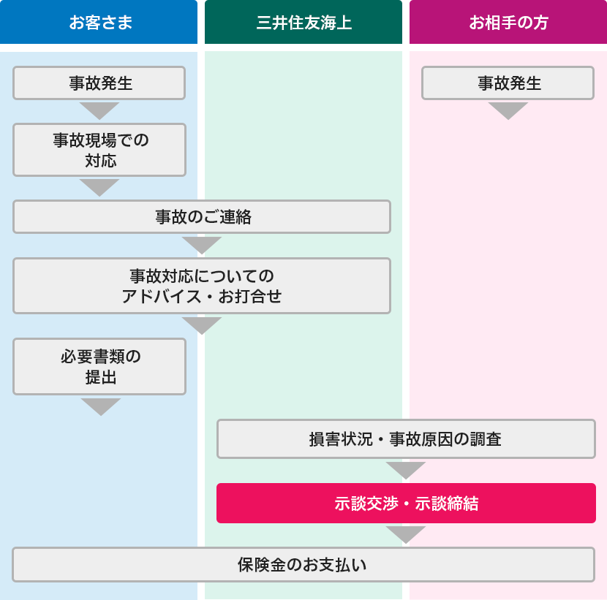
Task: Click the お客さま column header
Action: pos(99,22)
